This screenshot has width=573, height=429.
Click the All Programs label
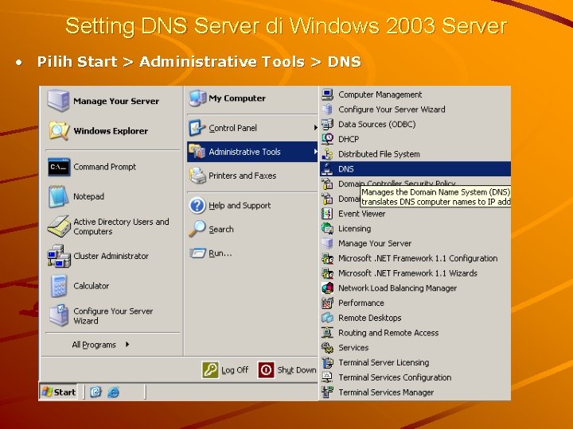94,344
